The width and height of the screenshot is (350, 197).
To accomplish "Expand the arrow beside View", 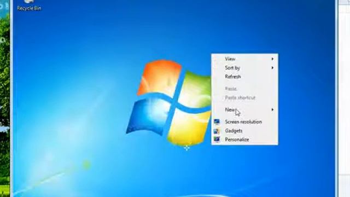I will [272, 59].
